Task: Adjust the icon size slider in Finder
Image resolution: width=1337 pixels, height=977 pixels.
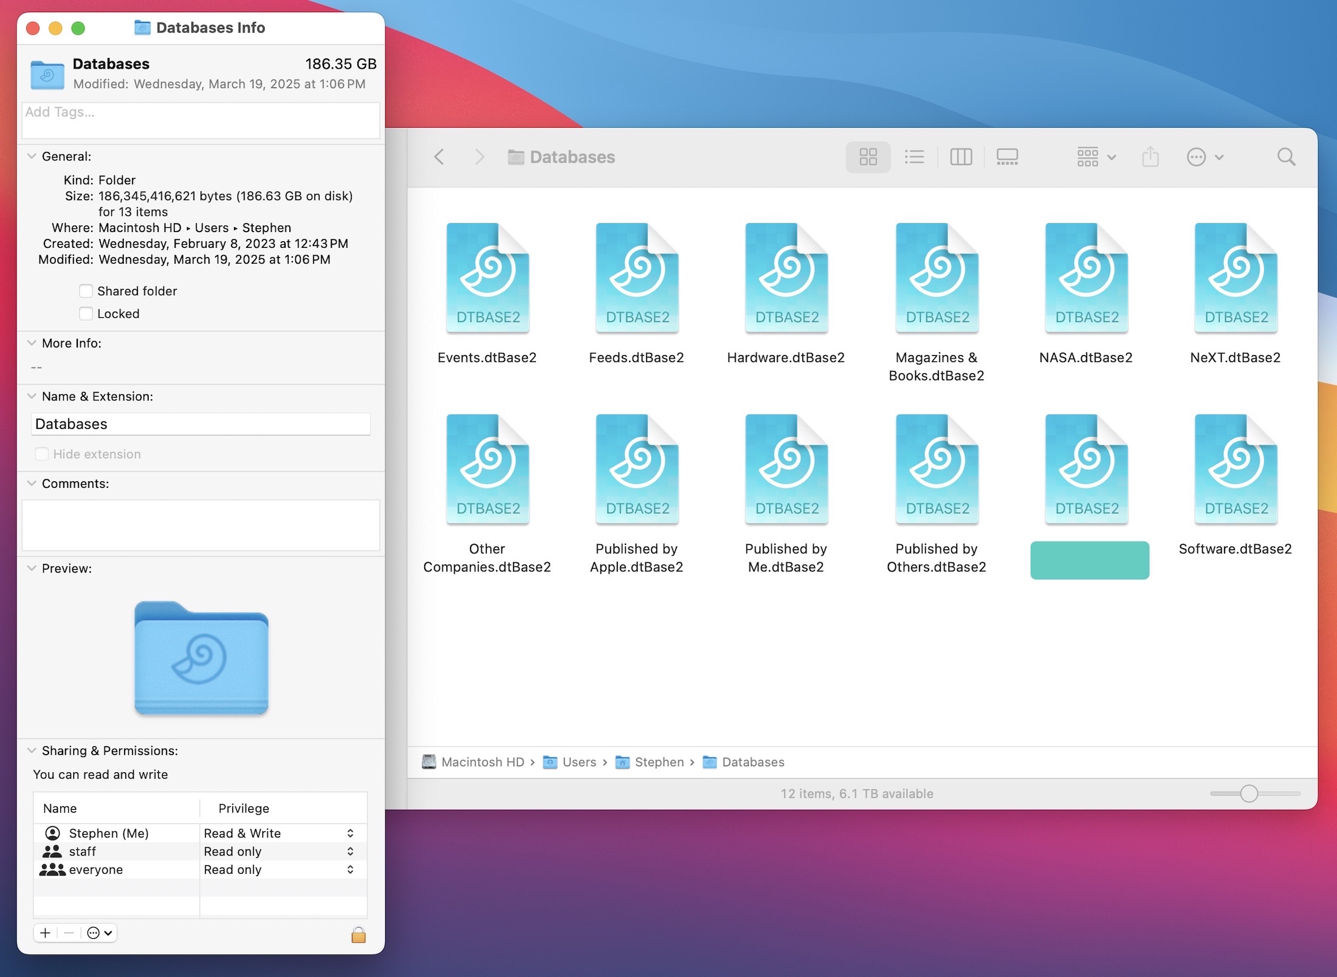Action: [x=1249, y=794]
